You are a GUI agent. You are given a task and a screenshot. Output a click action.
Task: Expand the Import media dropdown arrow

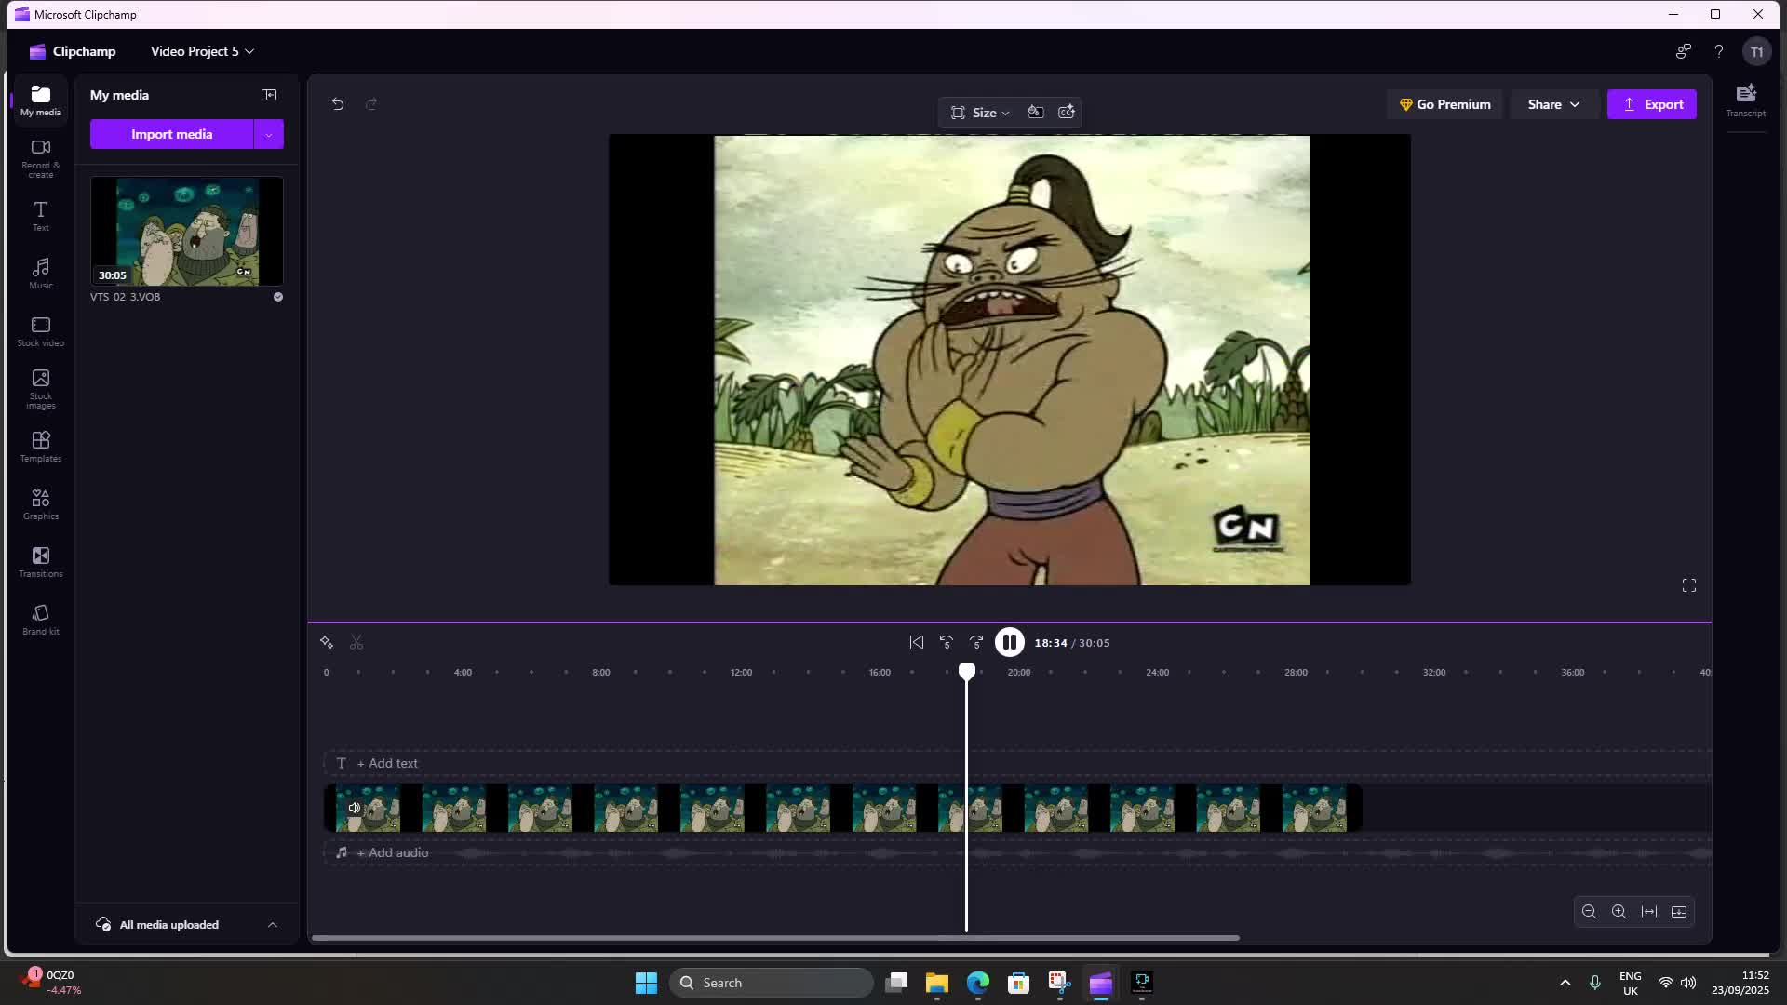[x=269, y=134]
